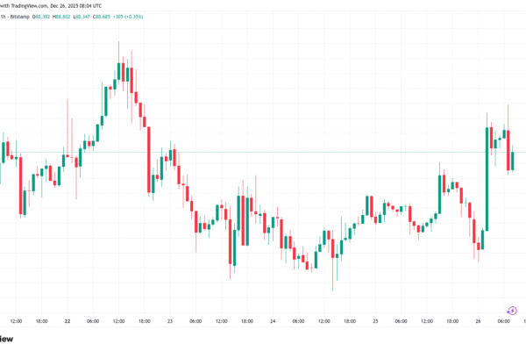Click the 06:00 time label after date 26
The image size is (526, 351).
click(x=503, y=321)
